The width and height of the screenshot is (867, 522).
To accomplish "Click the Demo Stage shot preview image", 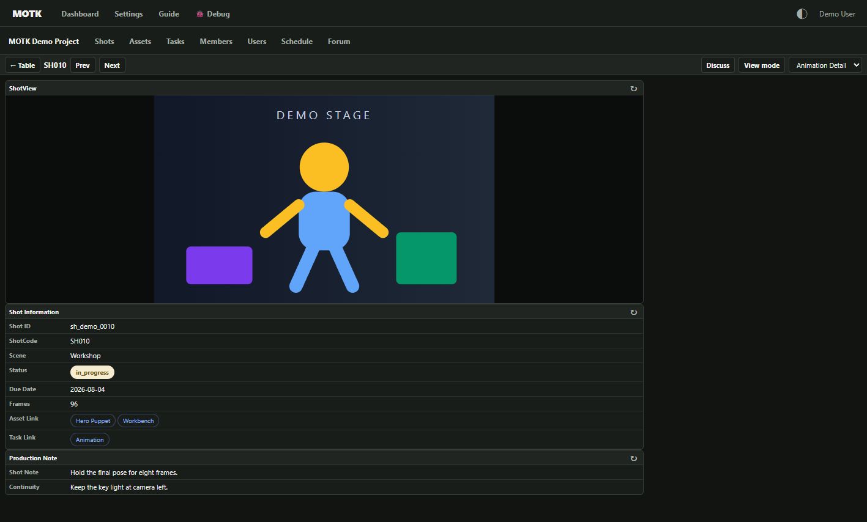I will coord(324,199).
